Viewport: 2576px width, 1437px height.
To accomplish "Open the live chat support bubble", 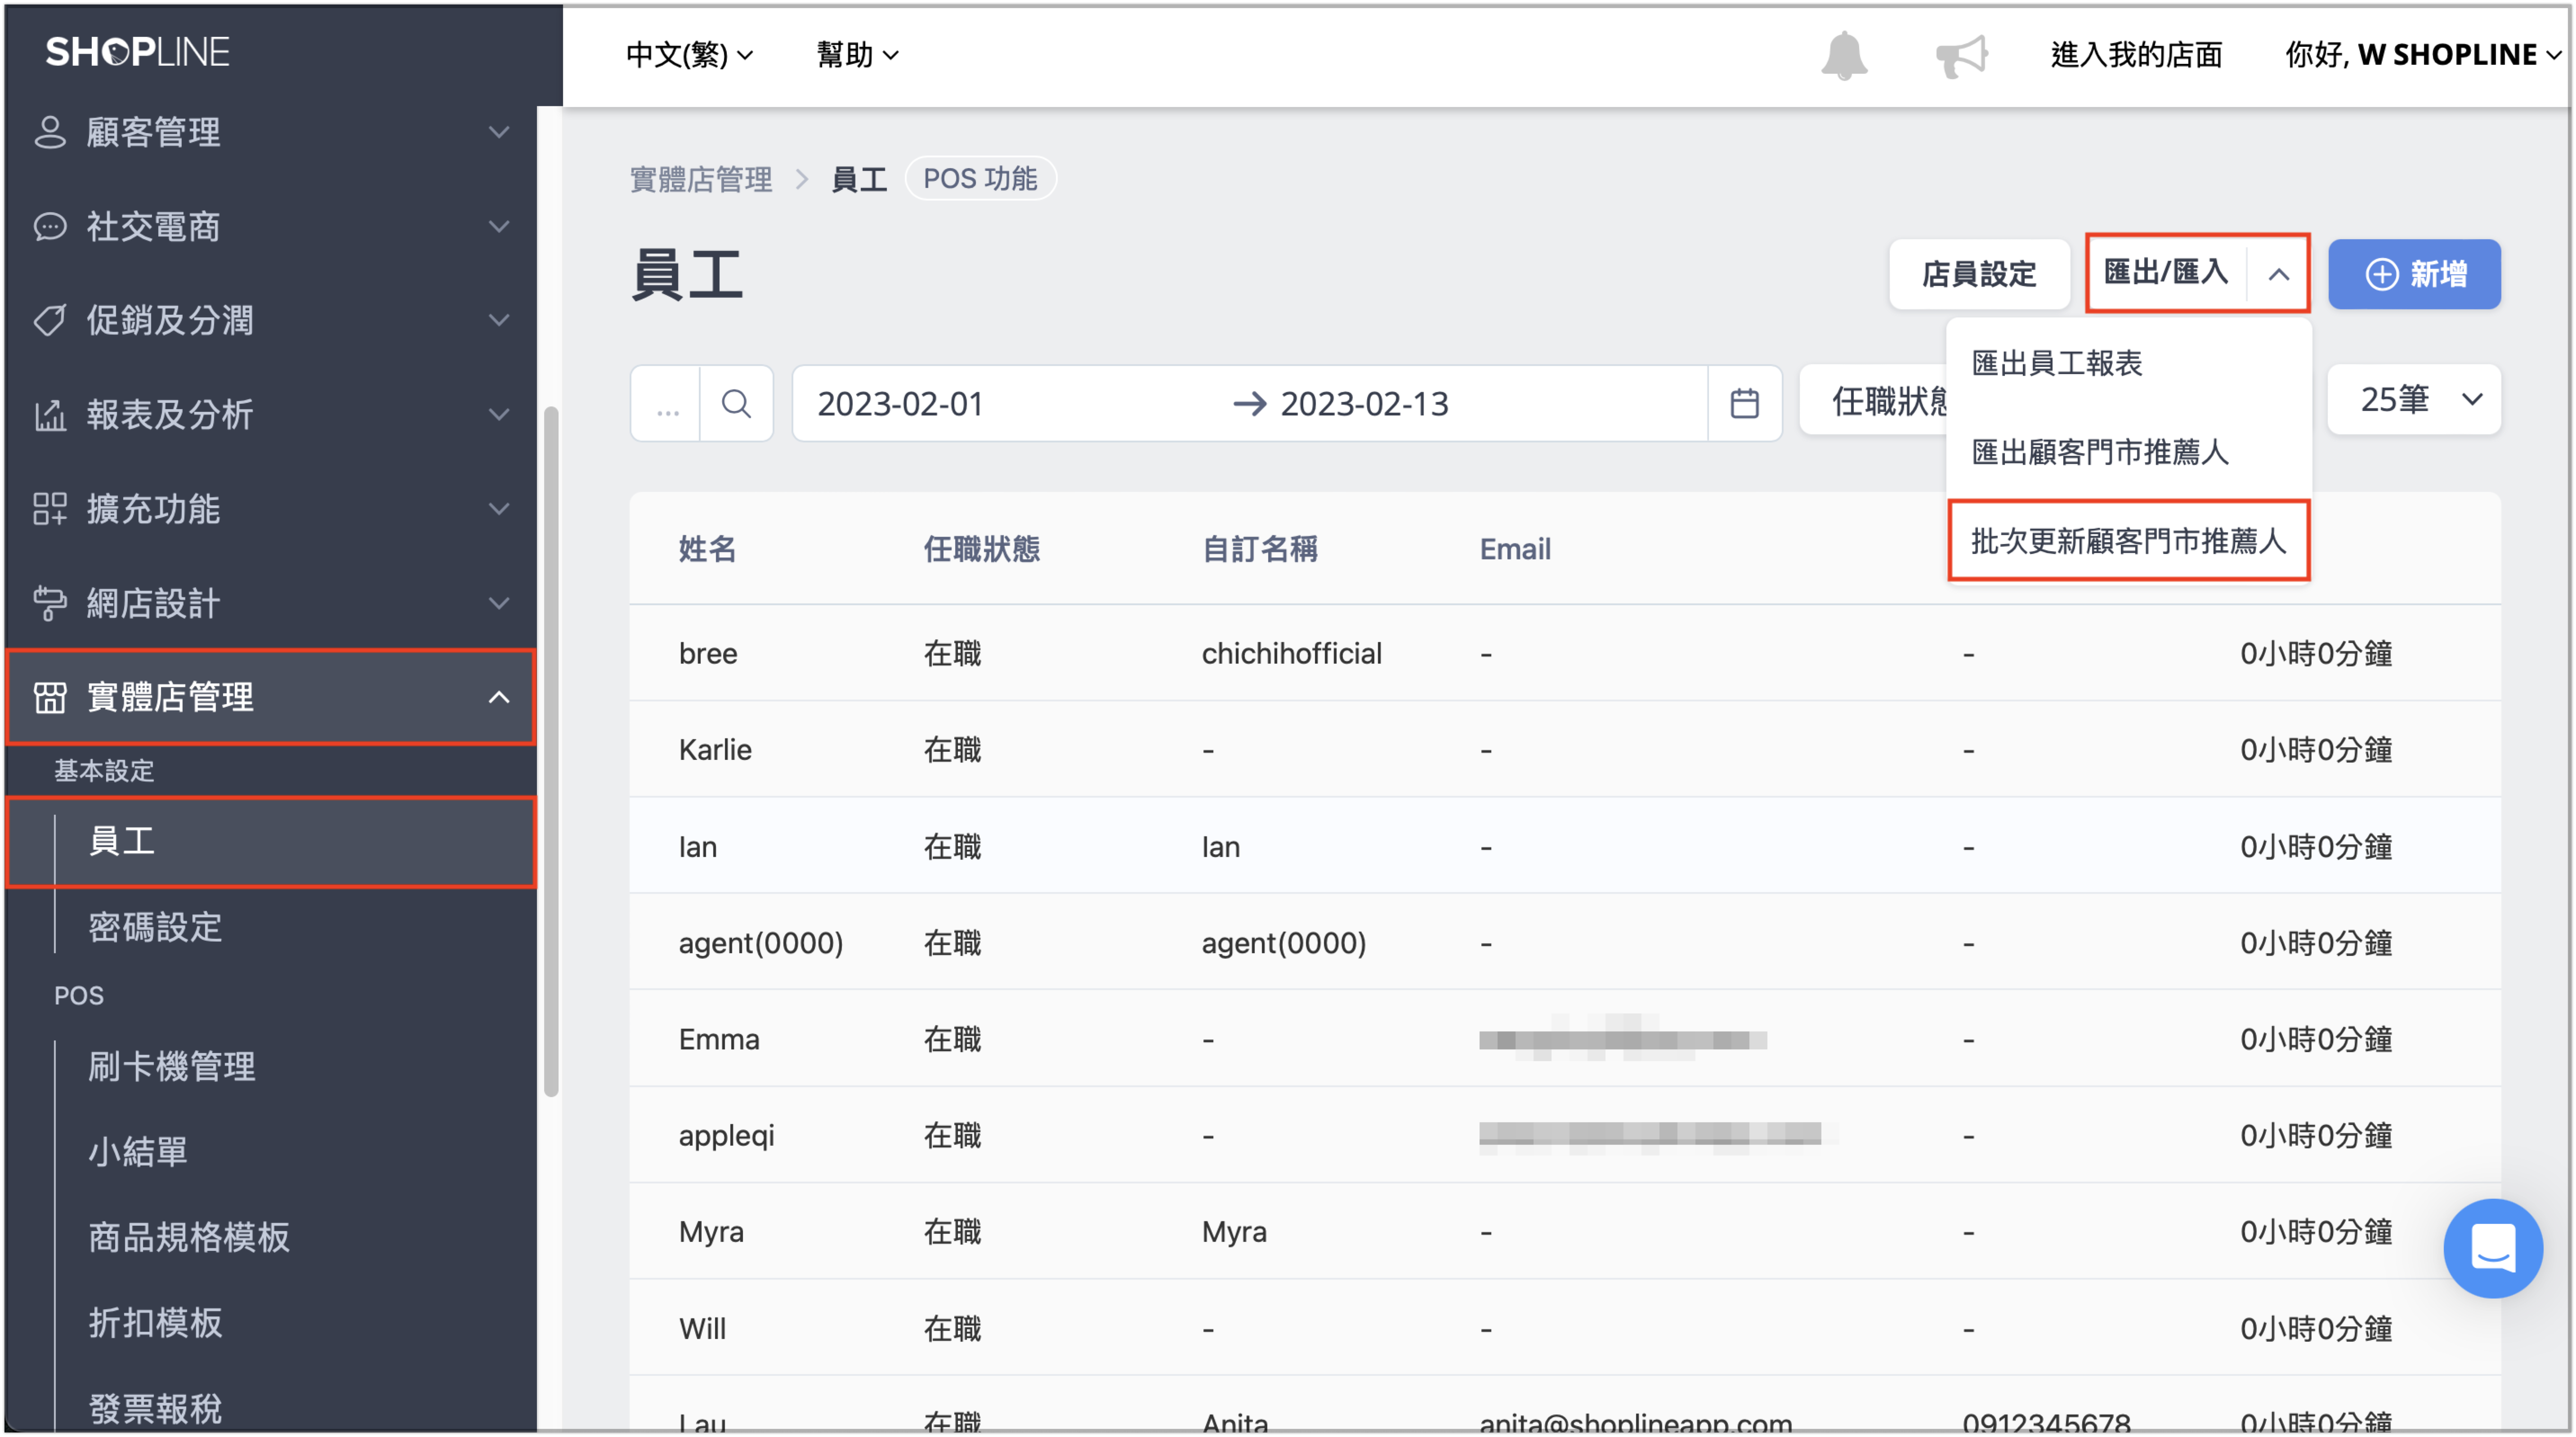I will (2492, 1248).
